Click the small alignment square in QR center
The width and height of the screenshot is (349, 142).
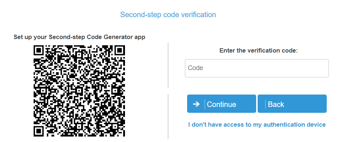79,91
